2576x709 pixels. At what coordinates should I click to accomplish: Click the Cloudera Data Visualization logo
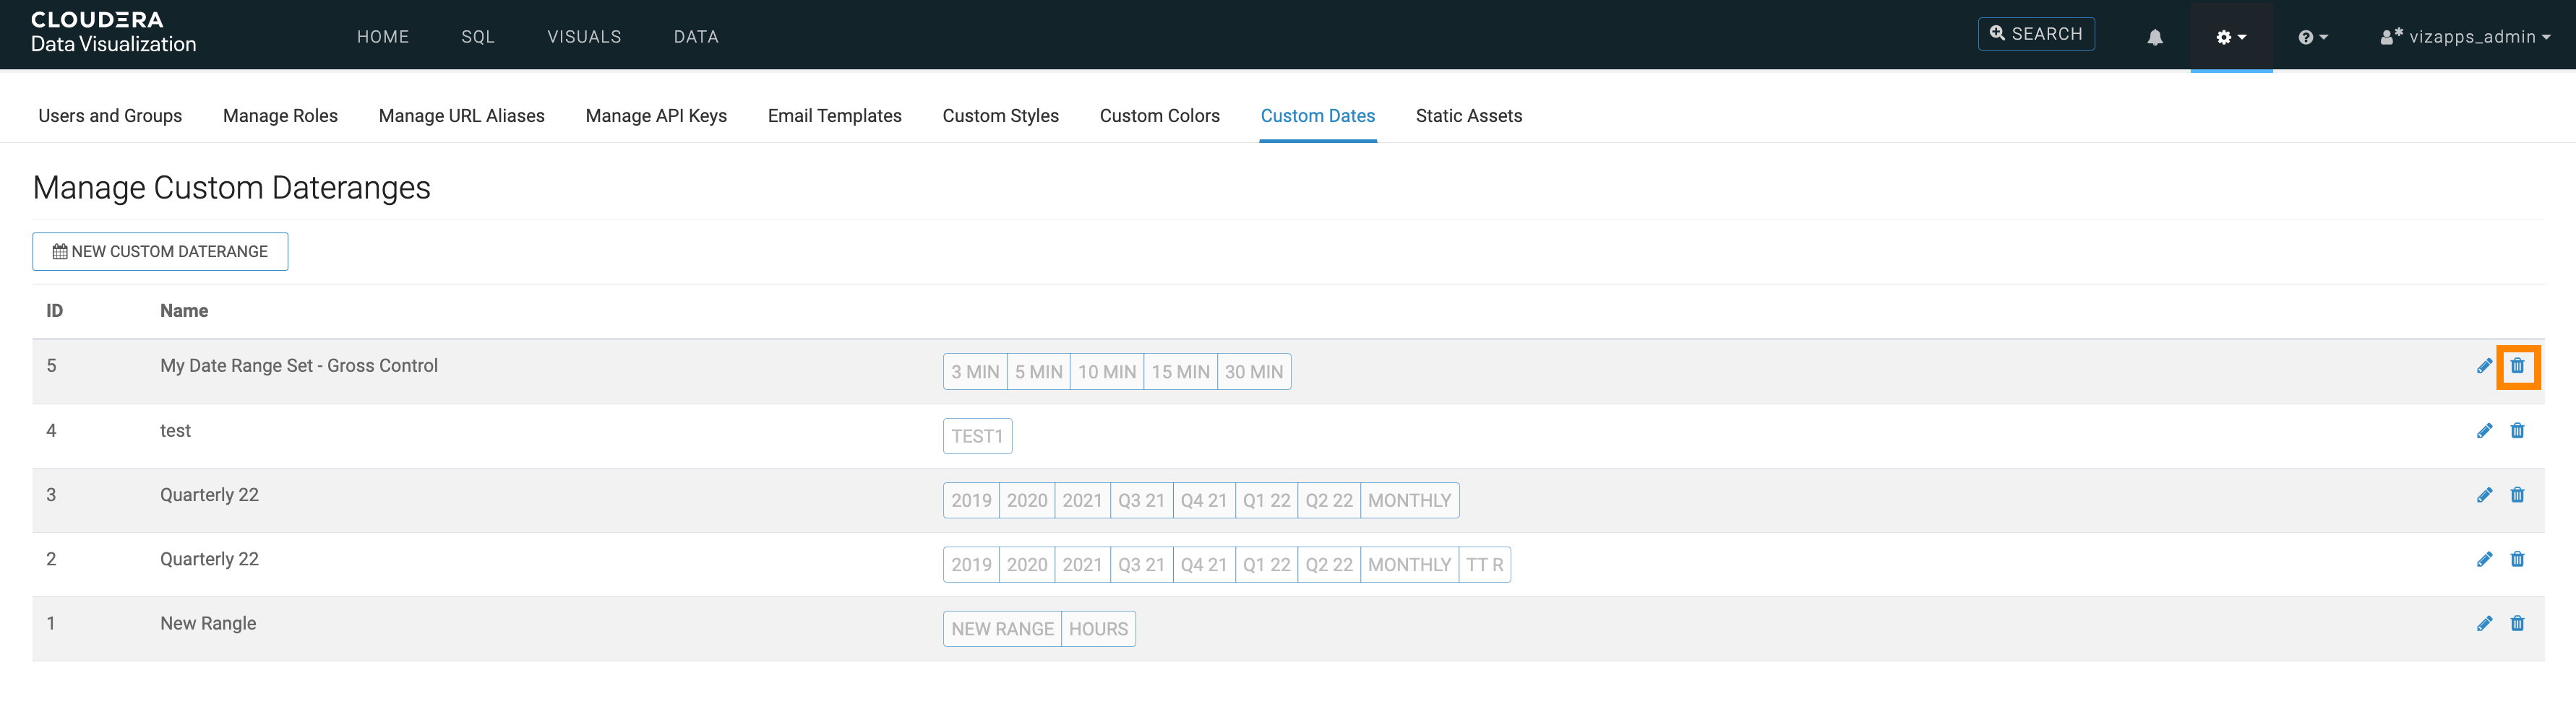click(113, 32)
